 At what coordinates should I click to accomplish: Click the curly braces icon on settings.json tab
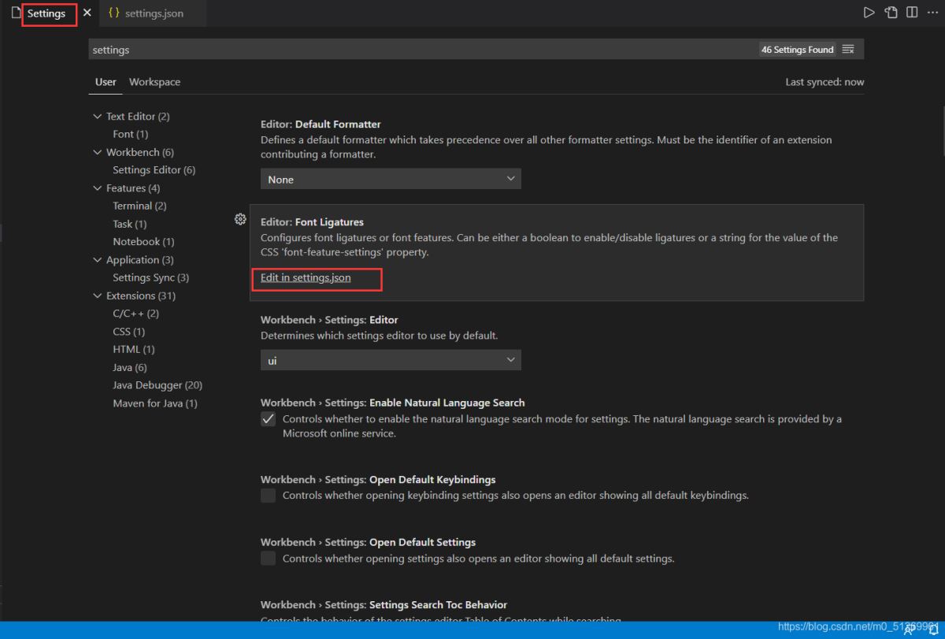pos(114,13)
